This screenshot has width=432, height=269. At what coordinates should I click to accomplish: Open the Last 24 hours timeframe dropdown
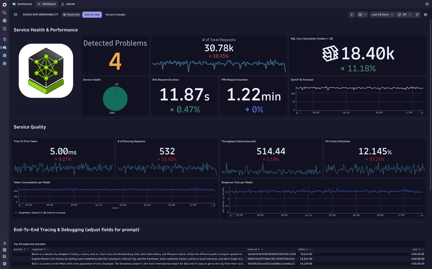pos(382,15)
